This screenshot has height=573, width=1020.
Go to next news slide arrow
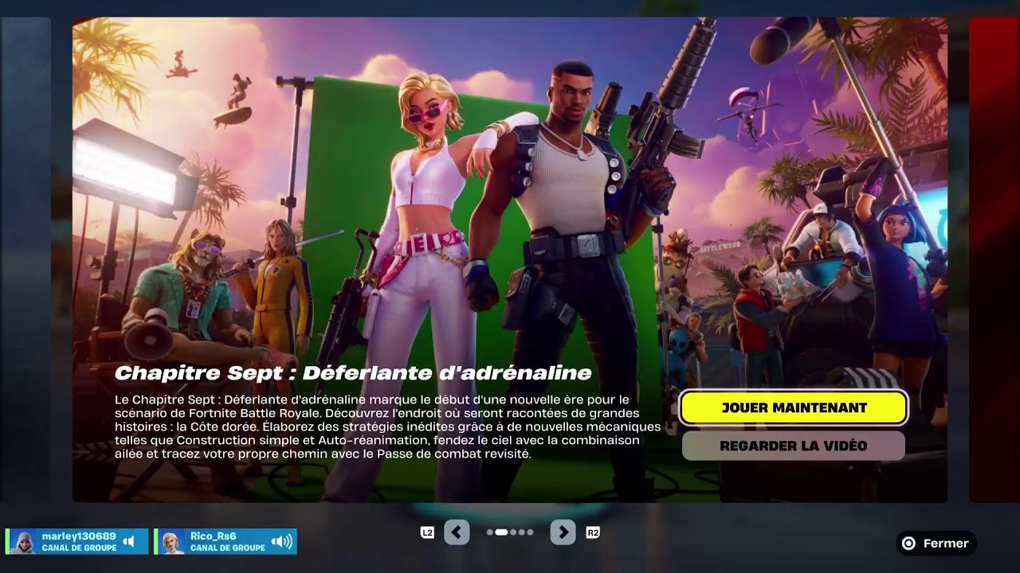click(x=563, y=532)
